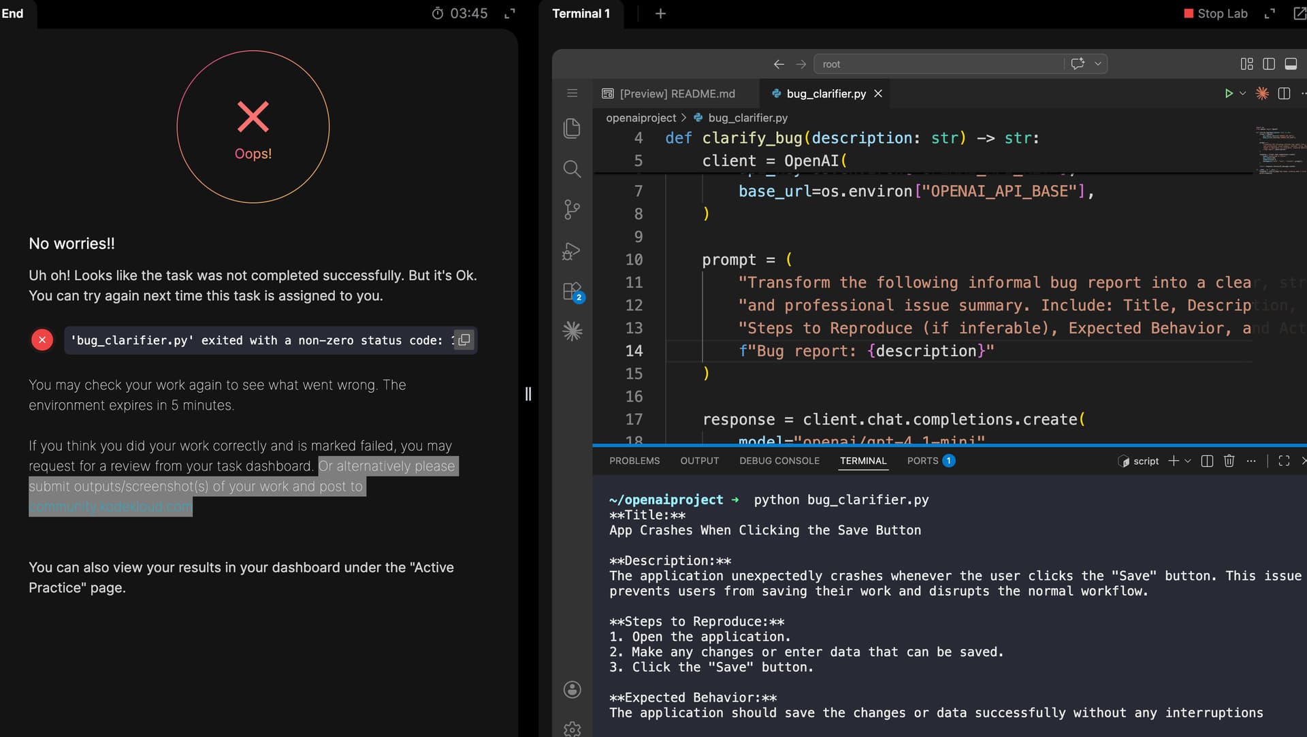Screen dimensions: 1307x737
Task: Toggle bottom panel layout icon
Action: [1291, 64]
